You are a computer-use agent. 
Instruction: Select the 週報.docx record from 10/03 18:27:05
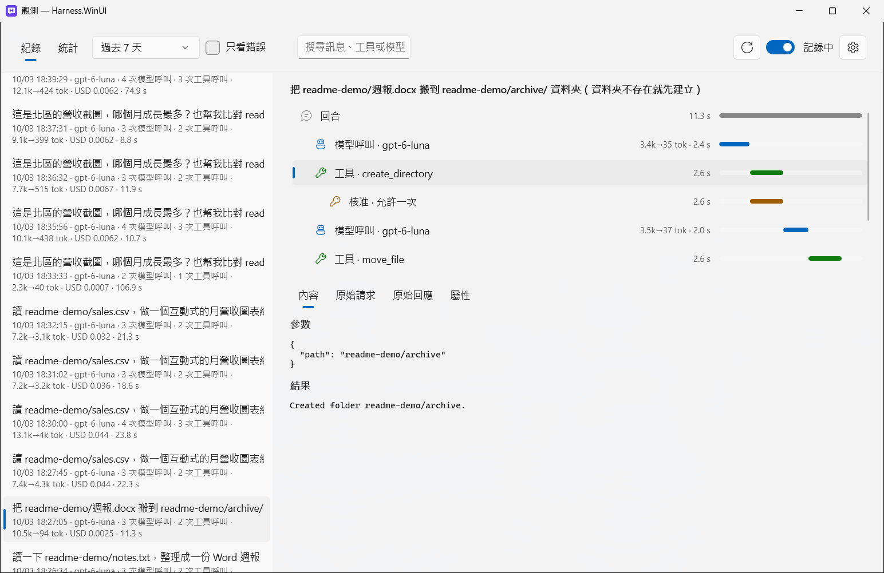(x=136, y=520)
